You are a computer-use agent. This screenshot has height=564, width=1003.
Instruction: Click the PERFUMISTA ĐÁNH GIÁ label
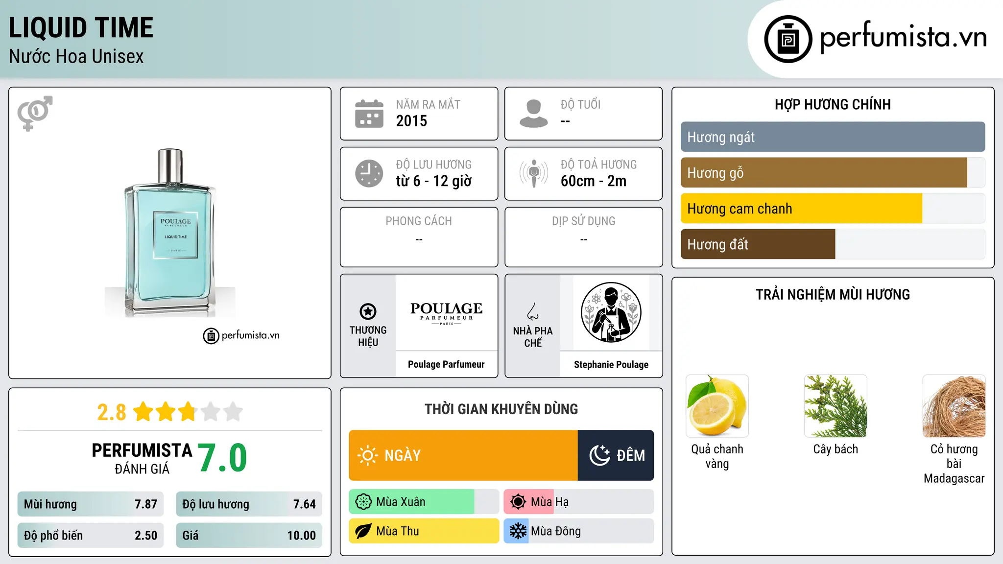(142, 458)
